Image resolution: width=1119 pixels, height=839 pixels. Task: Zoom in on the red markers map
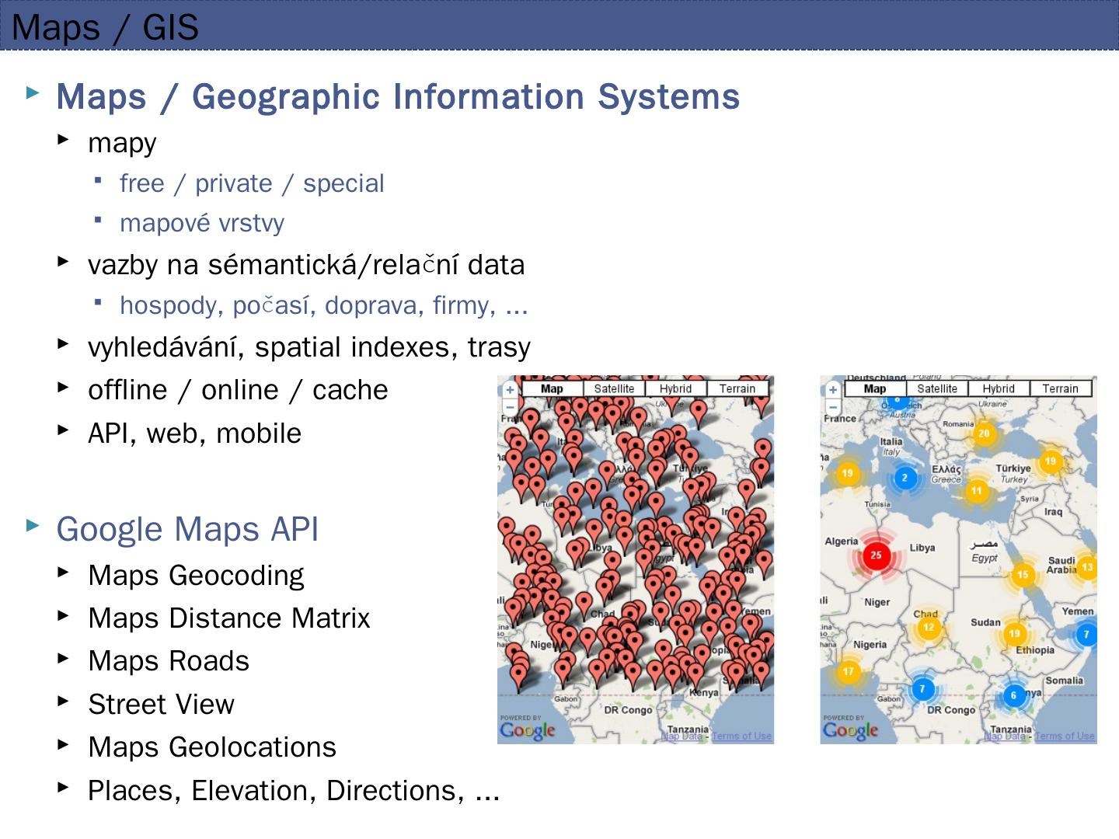point(510,390)
